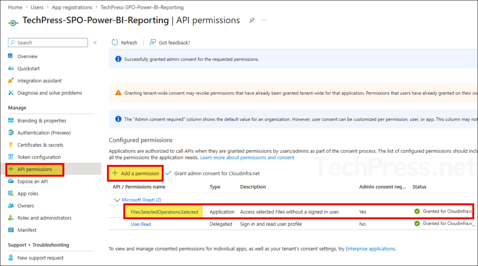Click the Overview icon in the sidebar
This screenshot has width=478, height=266.
11,56
